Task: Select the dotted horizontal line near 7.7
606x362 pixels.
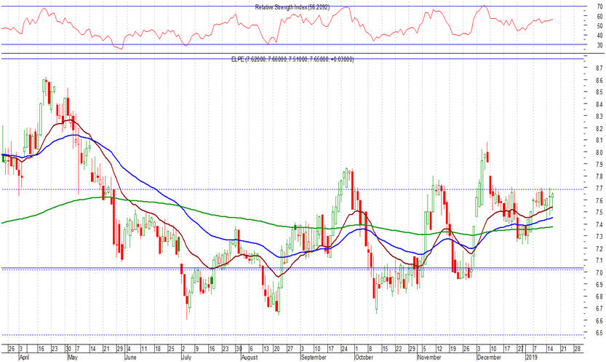Action: 218,189
